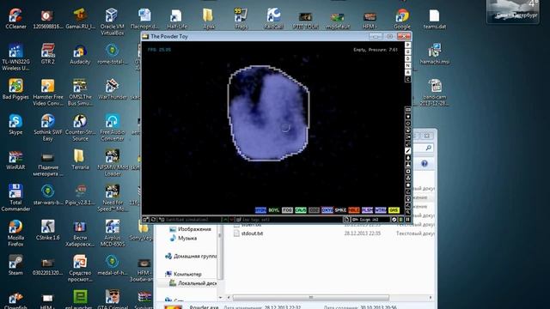The width and height of the screenshot is (550, 309).
Task: Select the Mozilla Firefox desktop icon
Action: point(15,233)
